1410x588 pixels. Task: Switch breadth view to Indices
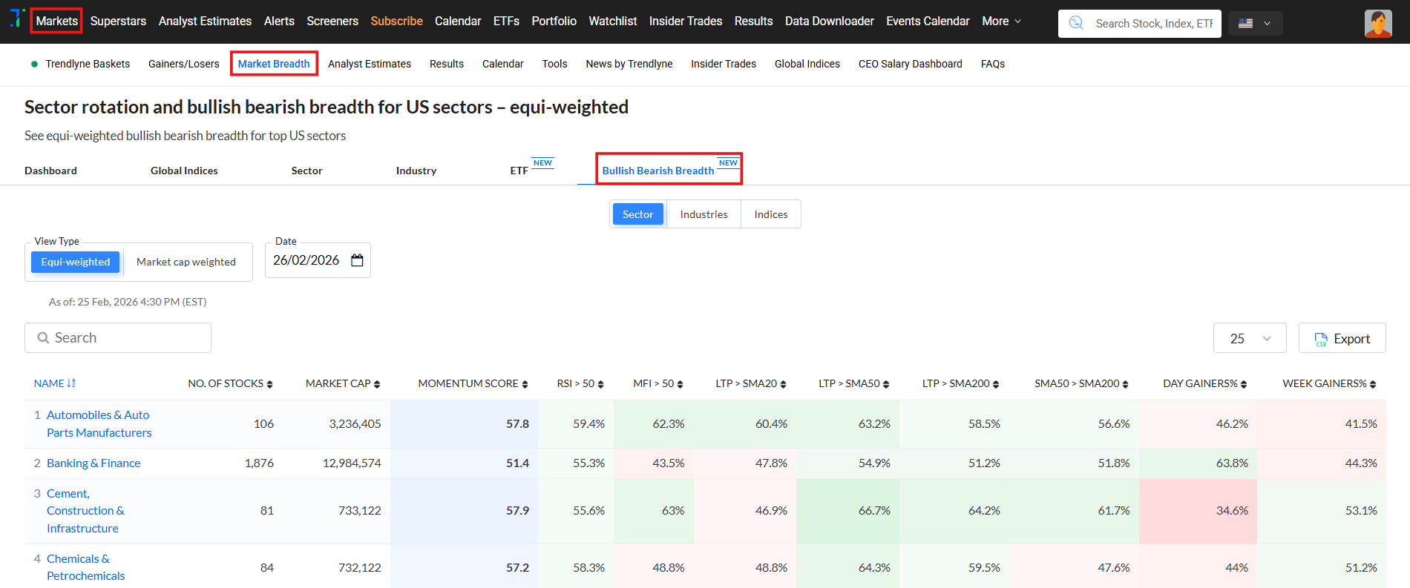pos(770,214)
